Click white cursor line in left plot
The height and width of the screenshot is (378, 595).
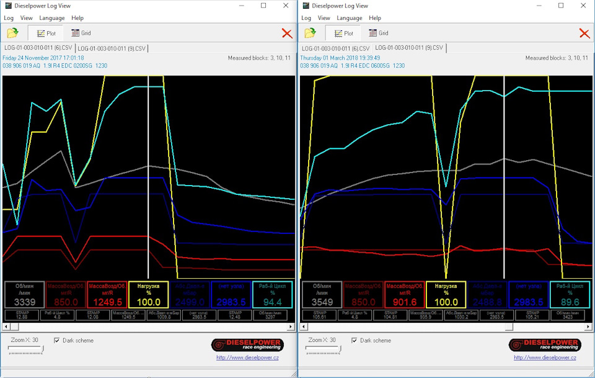tap(148, 177)
